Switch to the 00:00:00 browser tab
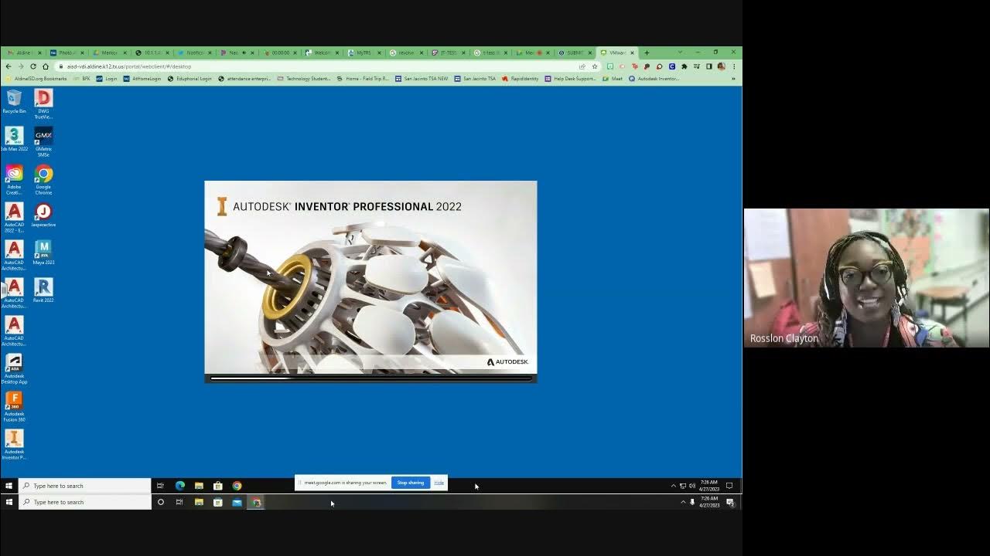This screenshot has height=556, width=990. coord(278,53)
